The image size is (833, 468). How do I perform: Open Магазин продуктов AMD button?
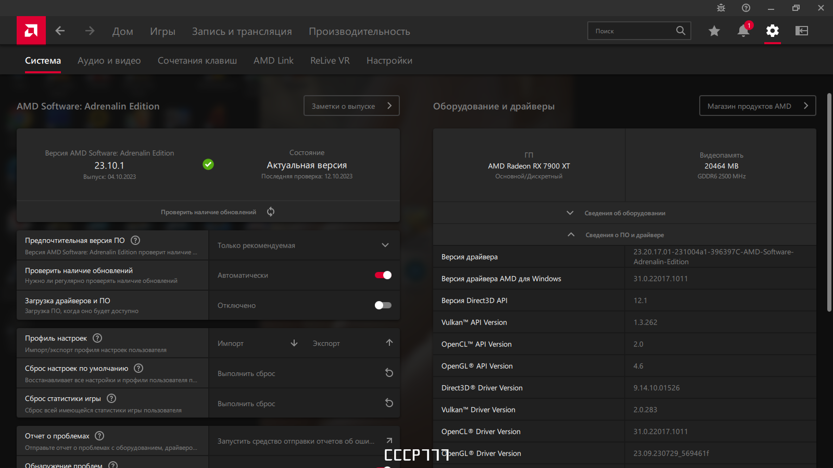coord(758,106)
